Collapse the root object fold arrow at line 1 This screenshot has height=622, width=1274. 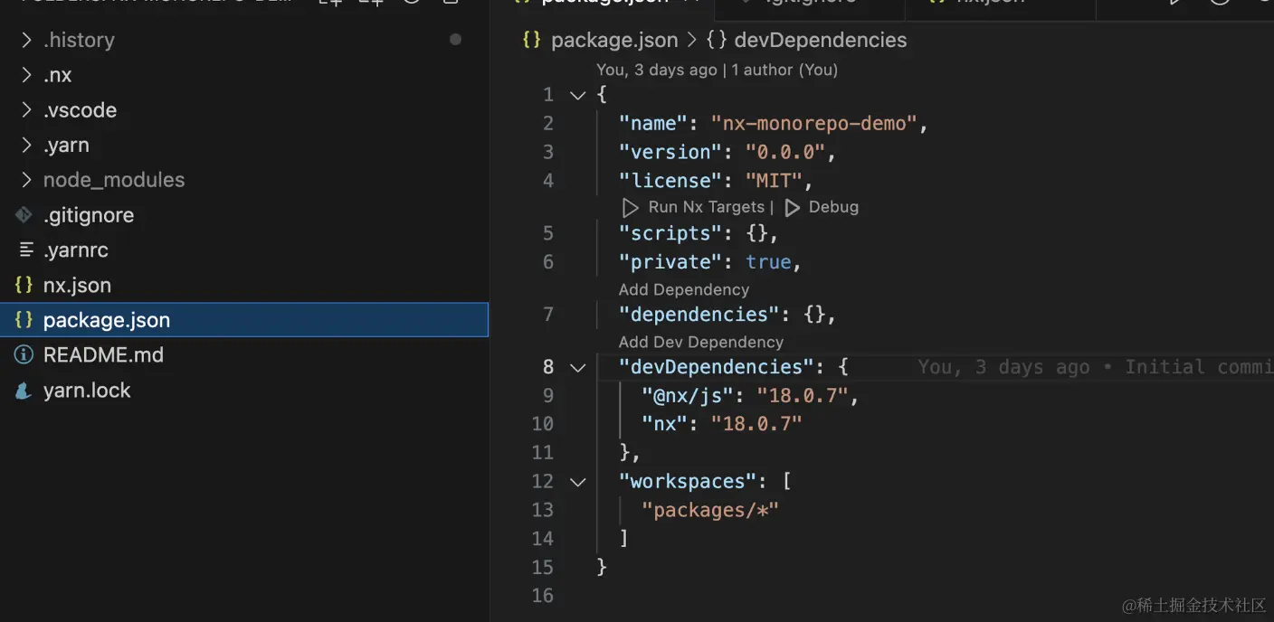pos(577,95)
